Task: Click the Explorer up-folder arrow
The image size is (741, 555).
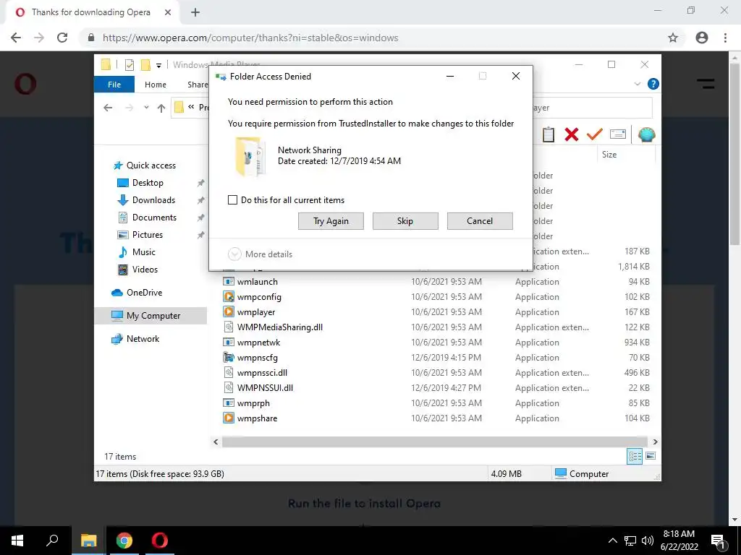Action: click(x=161, y=108)
